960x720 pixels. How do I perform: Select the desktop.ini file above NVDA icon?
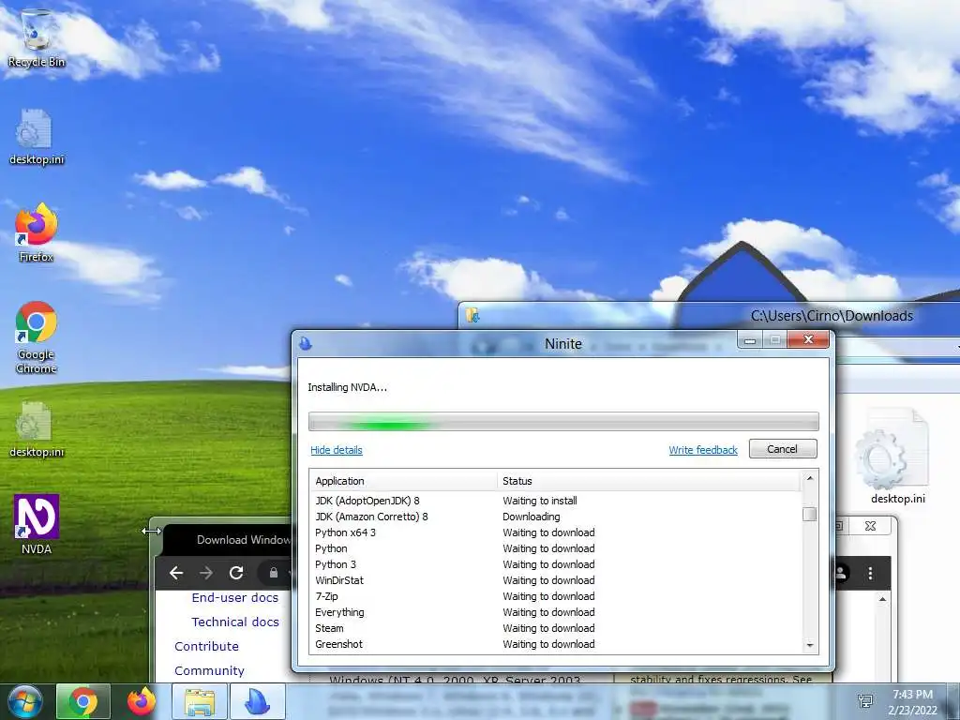tap(37, 429)
